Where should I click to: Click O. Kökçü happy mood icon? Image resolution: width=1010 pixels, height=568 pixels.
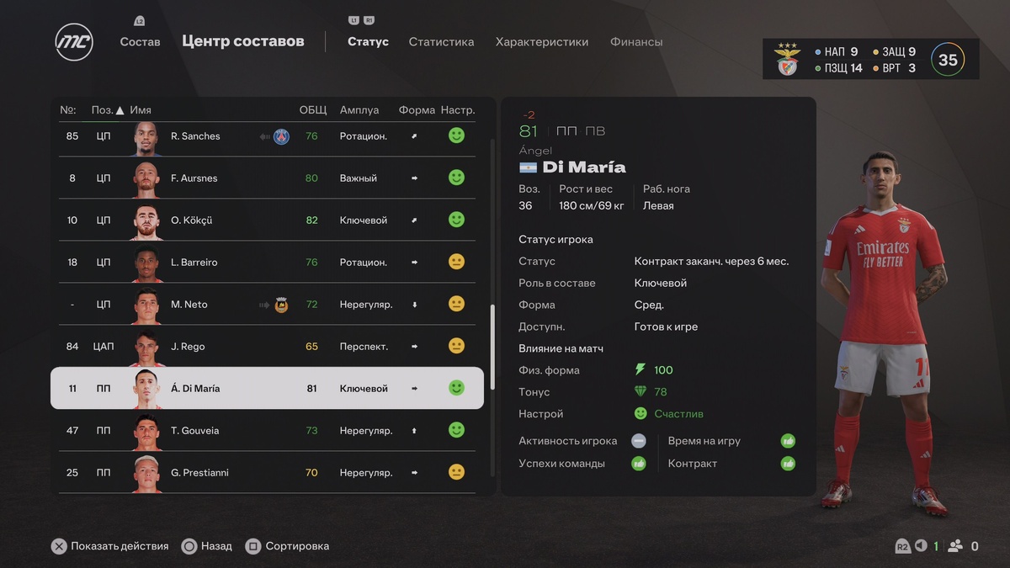[456, 220]
